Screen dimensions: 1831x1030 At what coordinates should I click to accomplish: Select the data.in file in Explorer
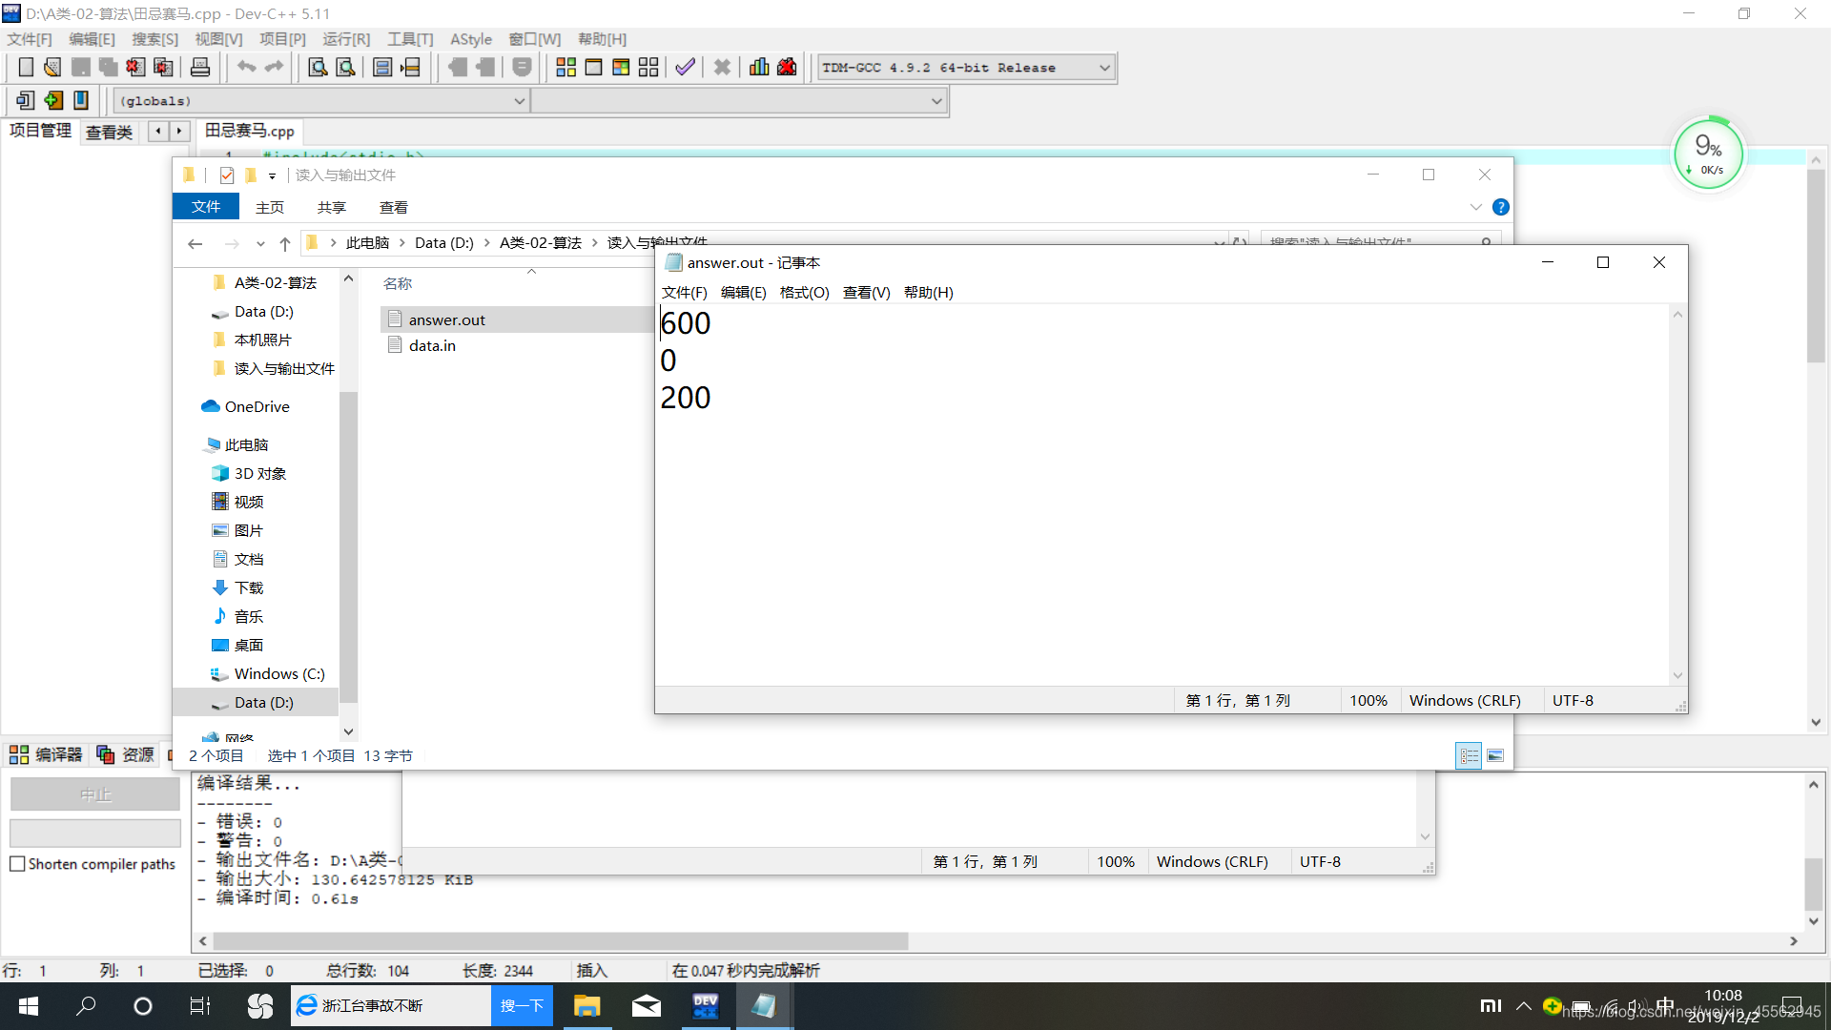[x=432, y=346]
